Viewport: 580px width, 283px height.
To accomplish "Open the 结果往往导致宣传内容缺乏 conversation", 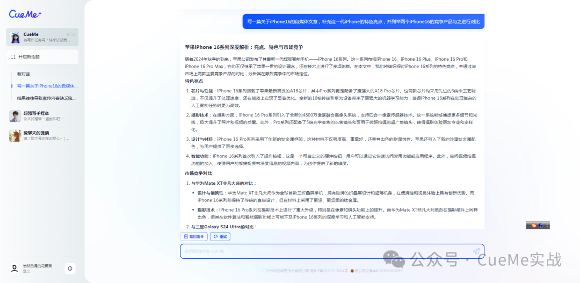I will pos(47,98).
